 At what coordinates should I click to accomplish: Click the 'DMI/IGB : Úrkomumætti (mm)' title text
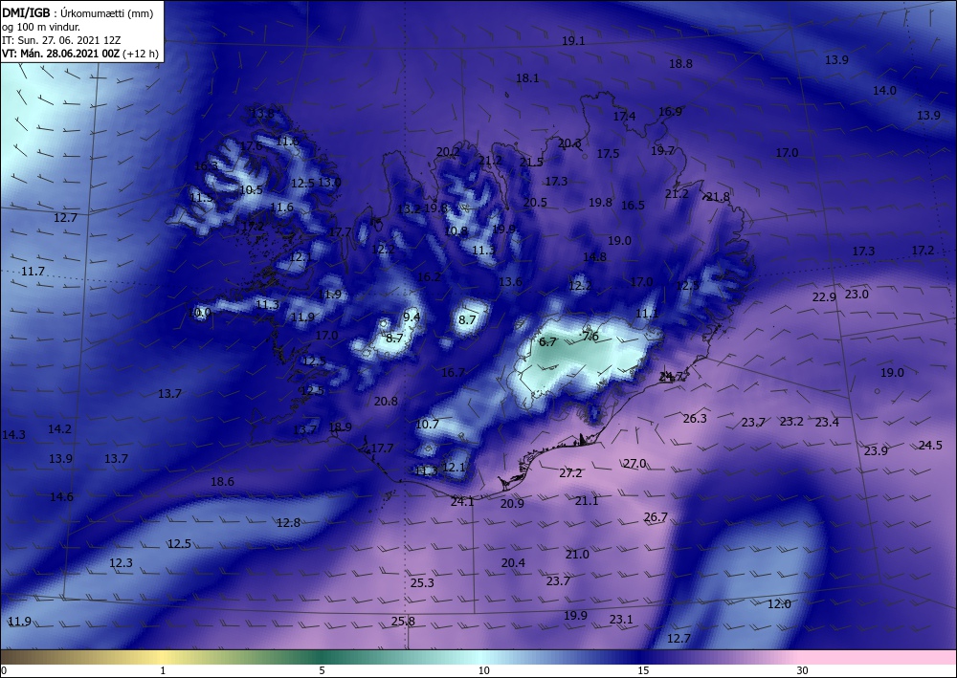(x=77, y=13)
